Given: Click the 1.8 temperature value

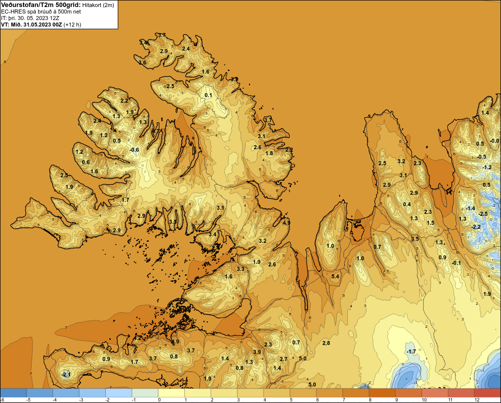Looking at the screenshot, I should tap(270, 153).
